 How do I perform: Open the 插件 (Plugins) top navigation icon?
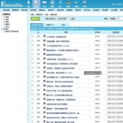[x=69, y=4]
